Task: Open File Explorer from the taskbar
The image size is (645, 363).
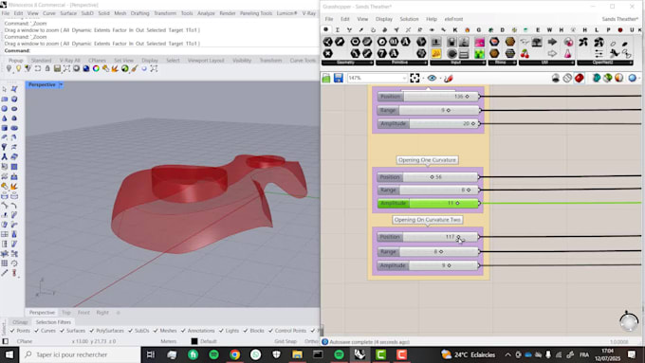Action: (297, 354)
